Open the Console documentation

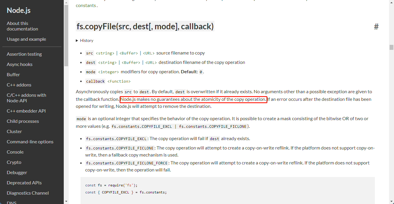pyautogui.click(x=15, y=152)
